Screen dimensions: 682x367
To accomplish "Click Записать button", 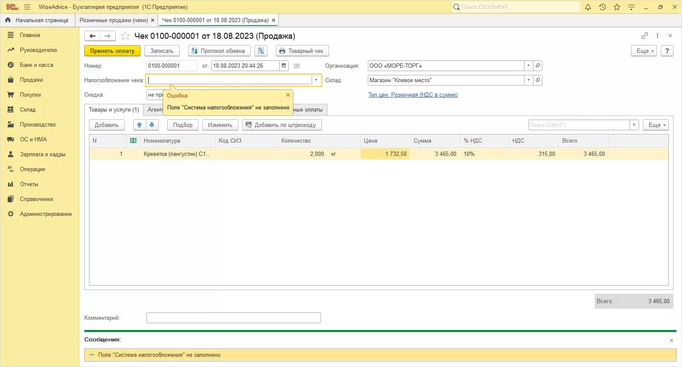I will (162, 51).
